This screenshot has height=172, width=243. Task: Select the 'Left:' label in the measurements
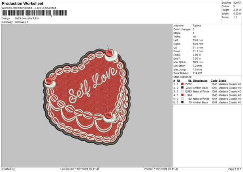[176, 40]
